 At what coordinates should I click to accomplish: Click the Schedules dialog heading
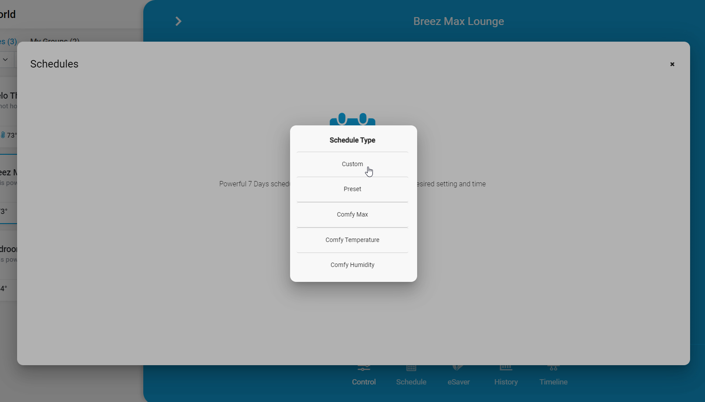pos(54,64)
